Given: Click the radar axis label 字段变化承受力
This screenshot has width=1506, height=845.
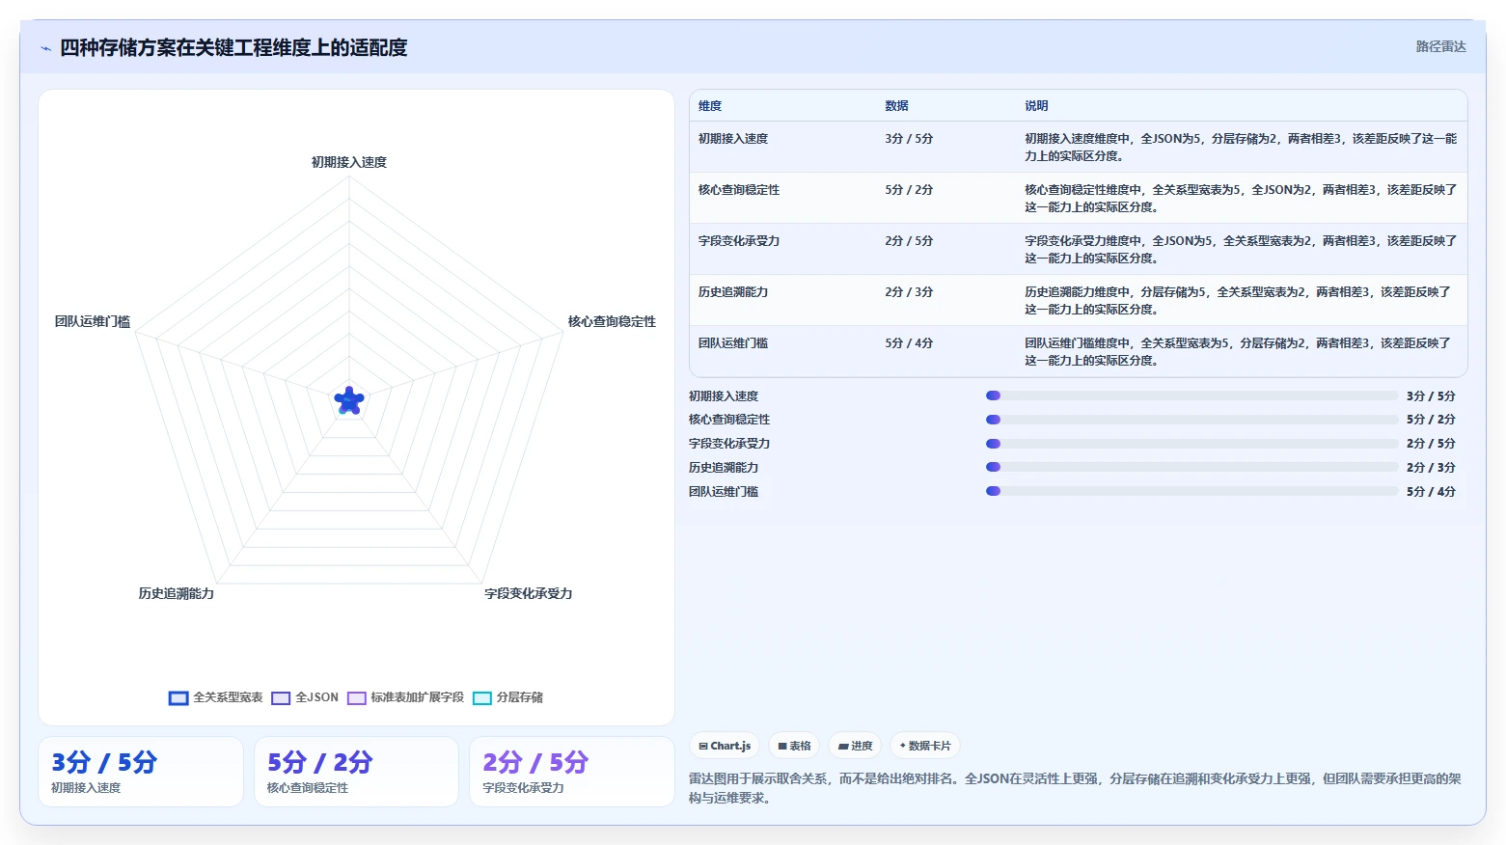Looking at the screenshot, I should coord(529,593).
